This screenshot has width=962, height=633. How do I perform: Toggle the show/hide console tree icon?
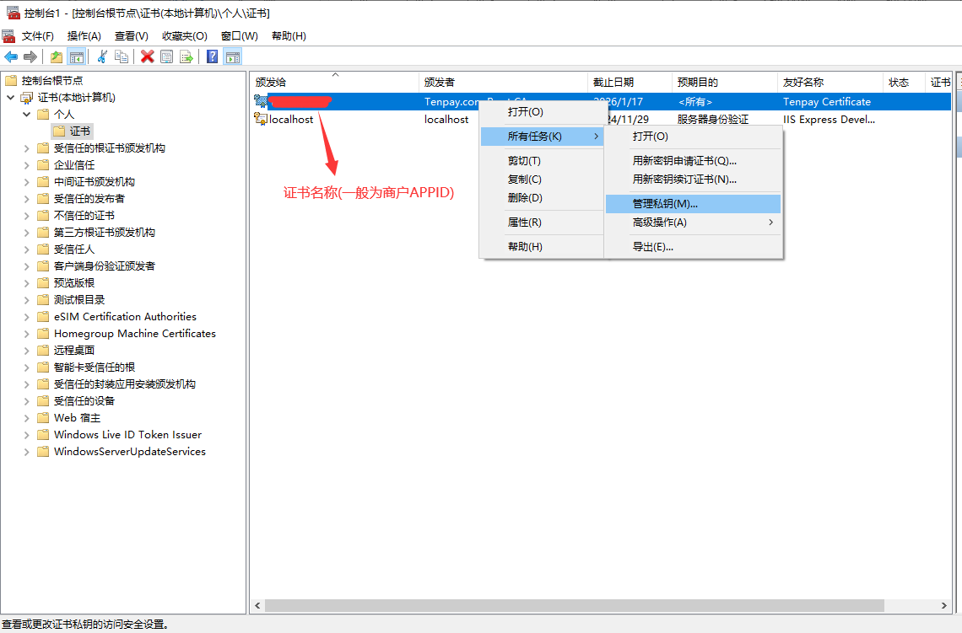point(77,57)
